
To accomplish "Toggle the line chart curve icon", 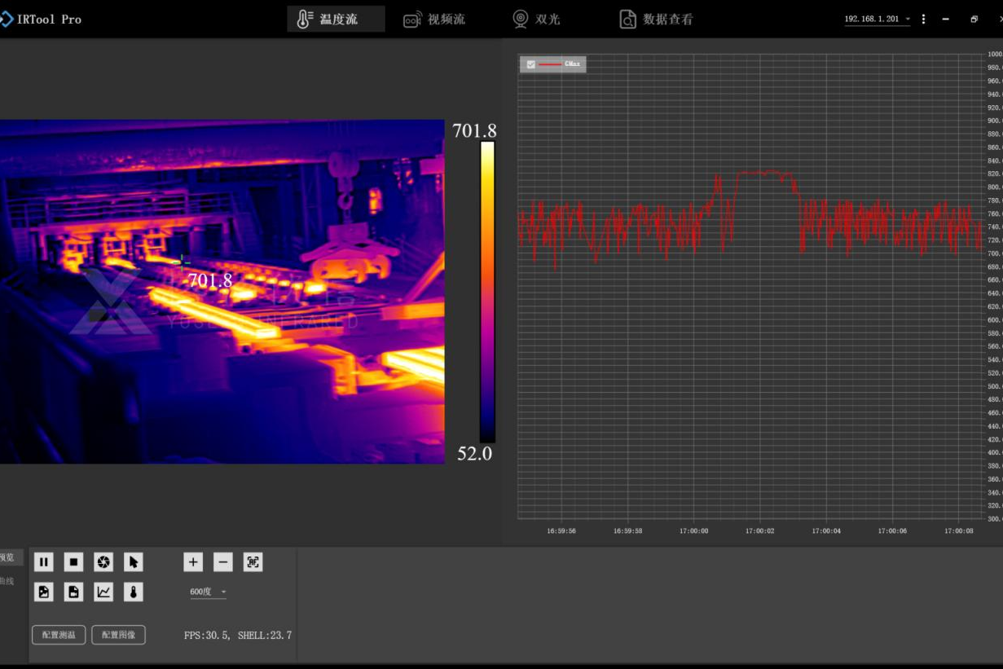I will point(103,592).
